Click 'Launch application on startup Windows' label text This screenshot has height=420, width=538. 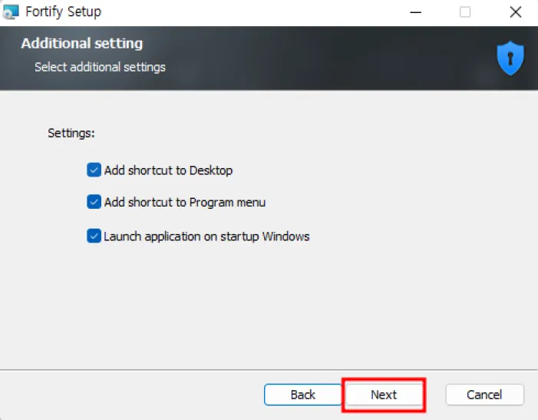click(206, 236)
